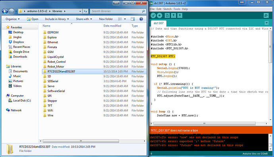Click the Search libraries field
This screenshot has width=274, height=157.
pos(118,11)
